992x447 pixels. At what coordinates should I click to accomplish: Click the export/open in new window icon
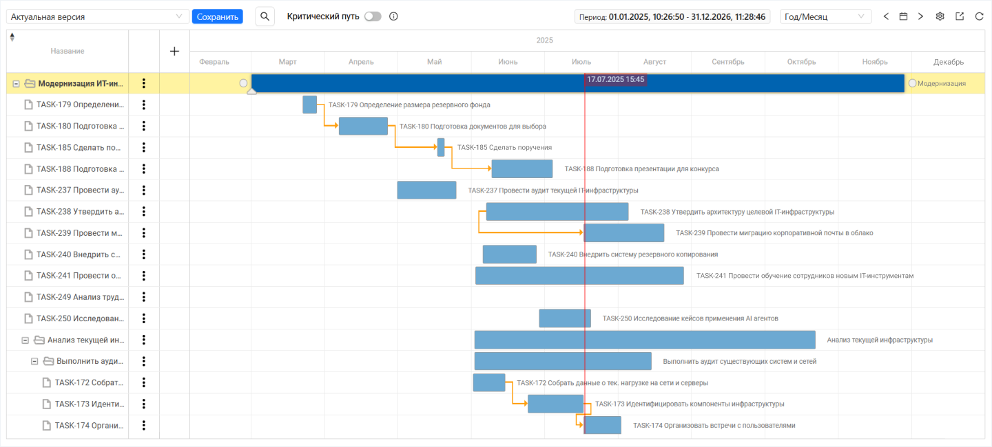(960, 17)
